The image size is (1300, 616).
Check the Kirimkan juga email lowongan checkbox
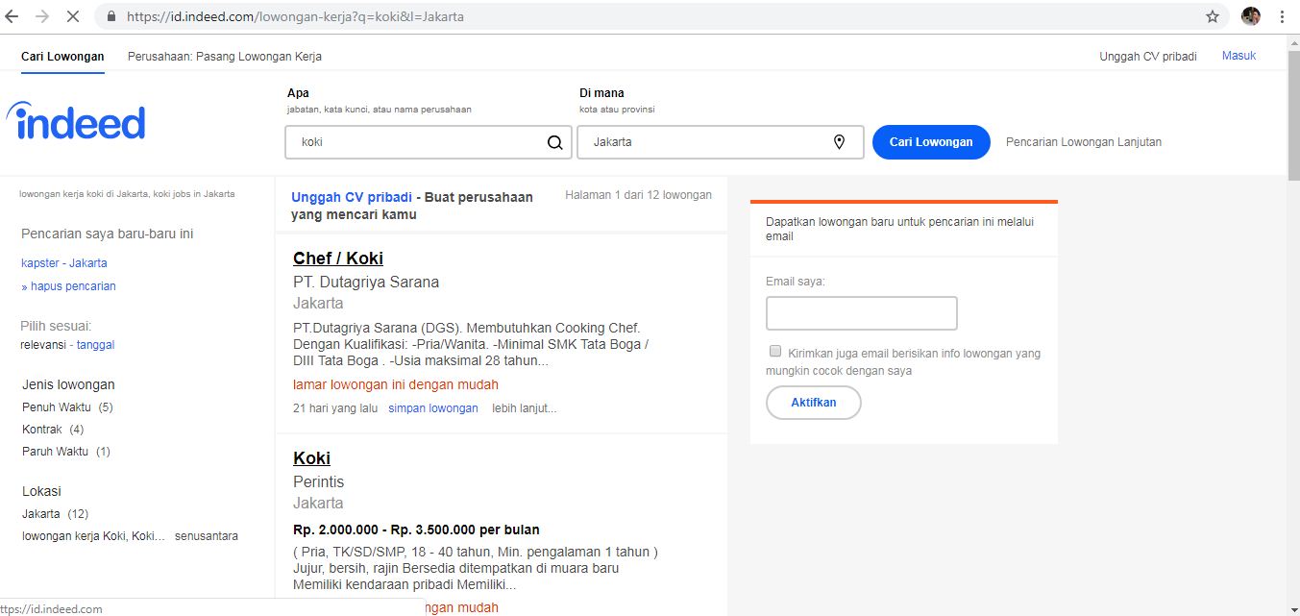(x=774, y=352)
